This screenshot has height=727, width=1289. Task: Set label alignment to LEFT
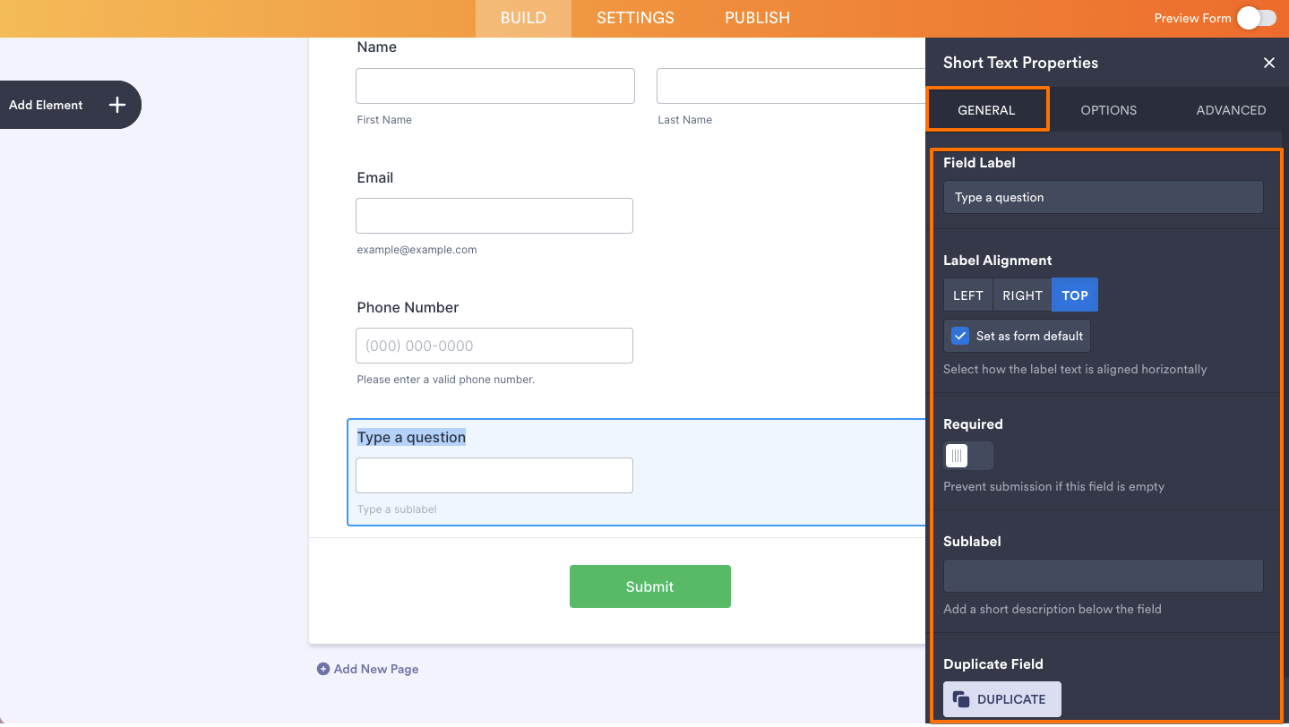(968, 295)
